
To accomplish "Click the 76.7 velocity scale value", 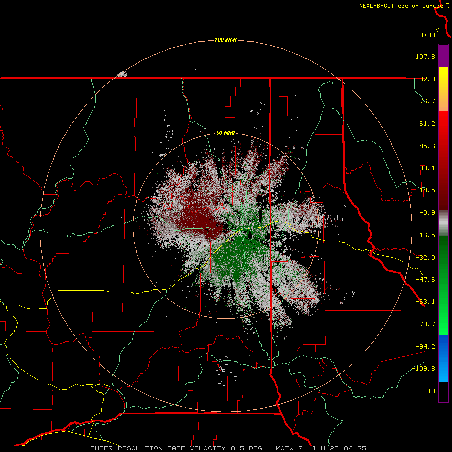I will (x=427, y=101).
